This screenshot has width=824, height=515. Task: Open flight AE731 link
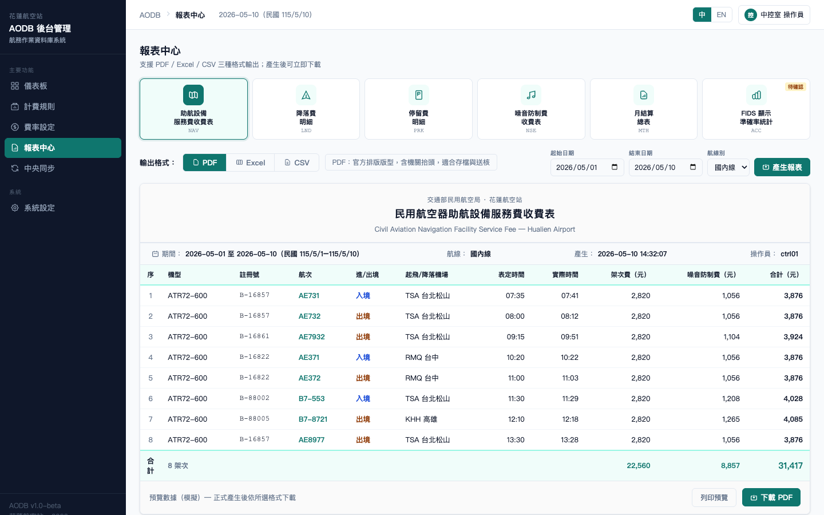click(309, 296)
